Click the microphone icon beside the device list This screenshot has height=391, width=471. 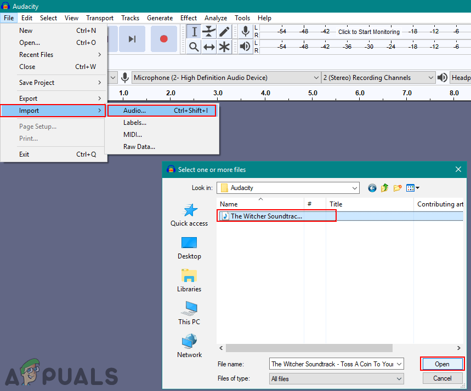pos(125,78)
